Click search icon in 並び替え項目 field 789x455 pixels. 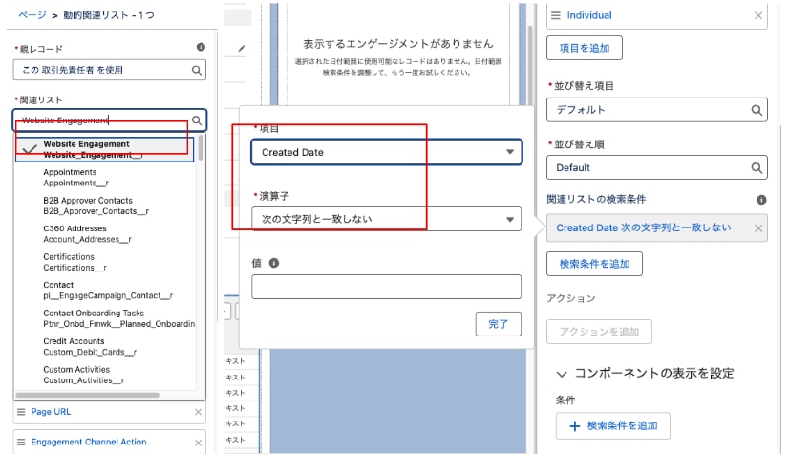[757, 110]
